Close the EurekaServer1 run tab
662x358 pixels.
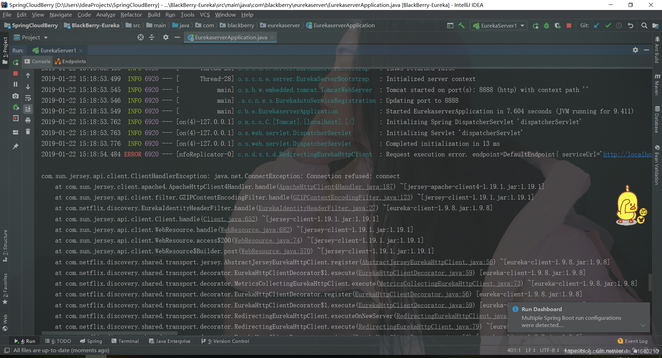pos(81,51)
